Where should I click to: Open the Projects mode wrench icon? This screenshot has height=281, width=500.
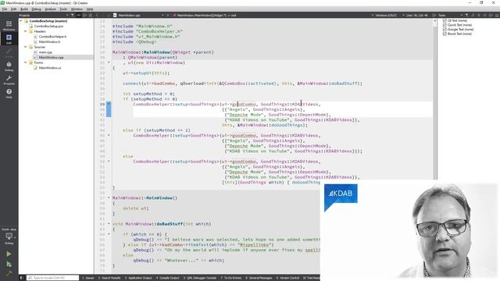(x=9, y=80)
